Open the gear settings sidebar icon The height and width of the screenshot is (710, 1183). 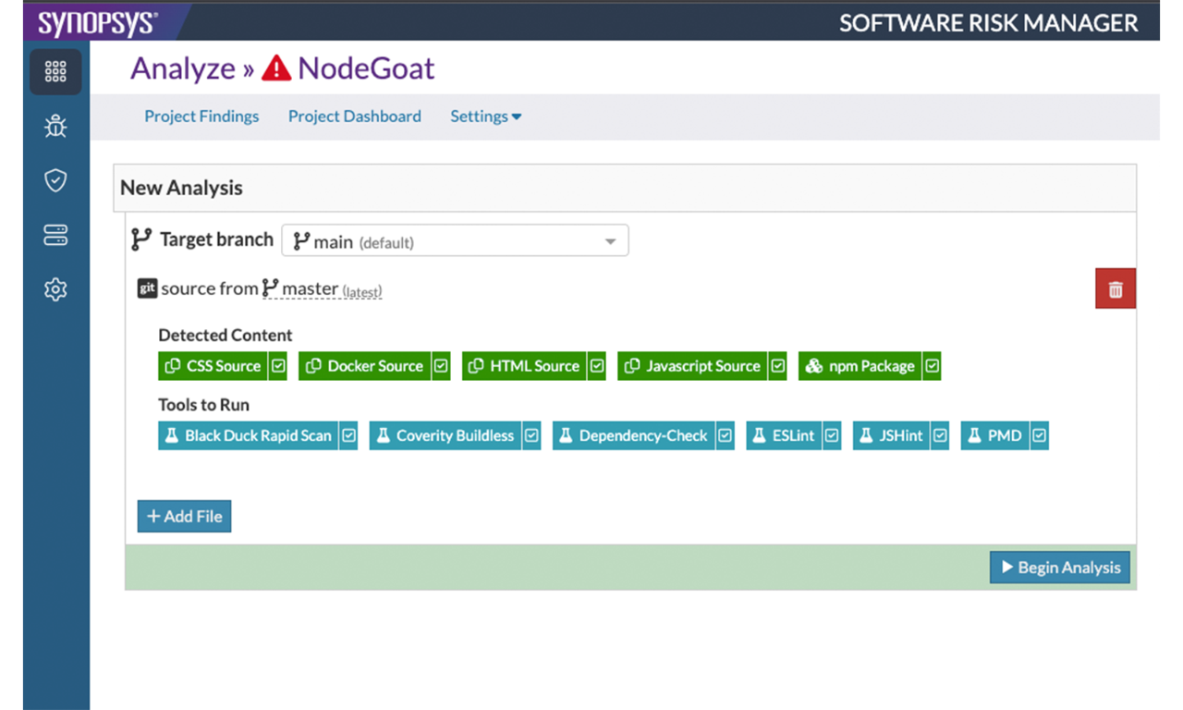[x=55, y=290]
